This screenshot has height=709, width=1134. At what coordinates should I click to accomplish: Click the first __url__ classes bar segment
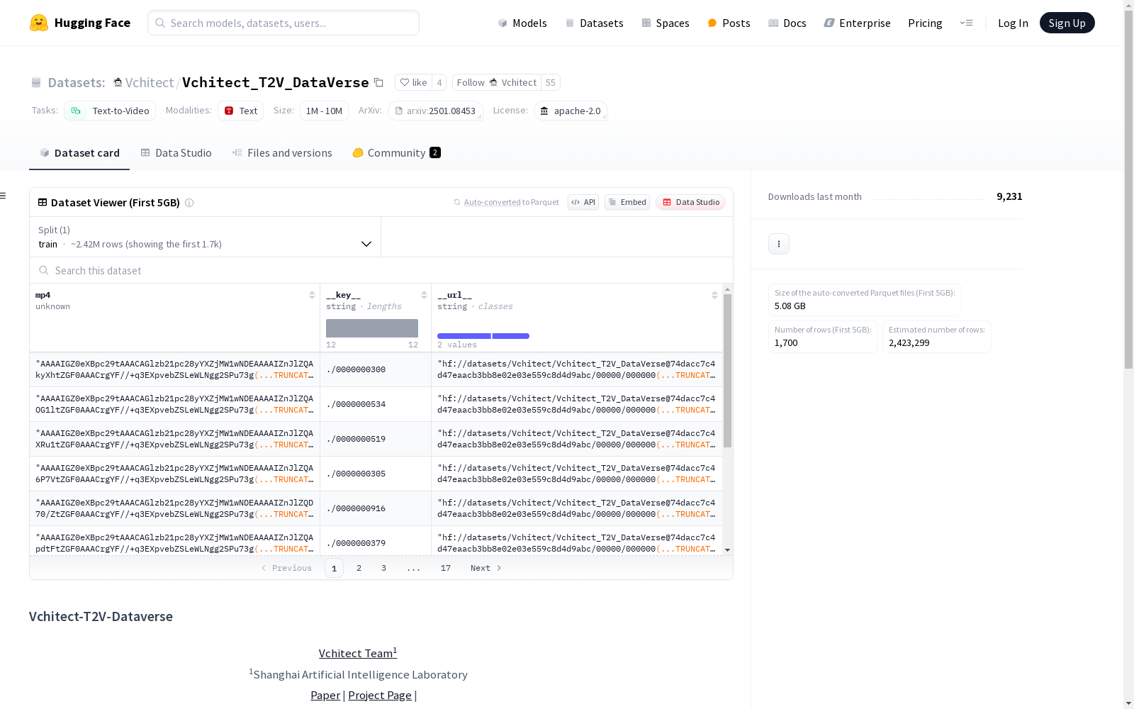click(464, 336)
